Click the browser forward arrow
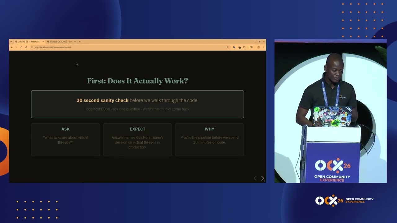 point(16,47)
